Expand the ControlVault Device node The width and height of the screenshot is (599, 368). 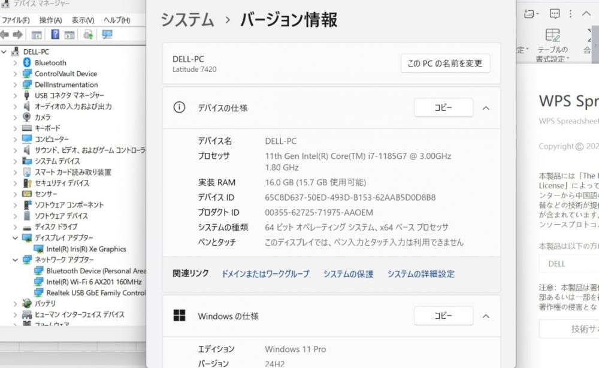pyautogui.click(x=16, y=74)
